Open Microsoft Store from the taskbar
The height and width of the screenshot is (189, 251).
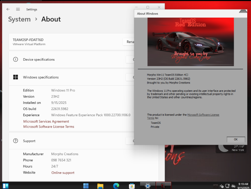tap(132, 186)
